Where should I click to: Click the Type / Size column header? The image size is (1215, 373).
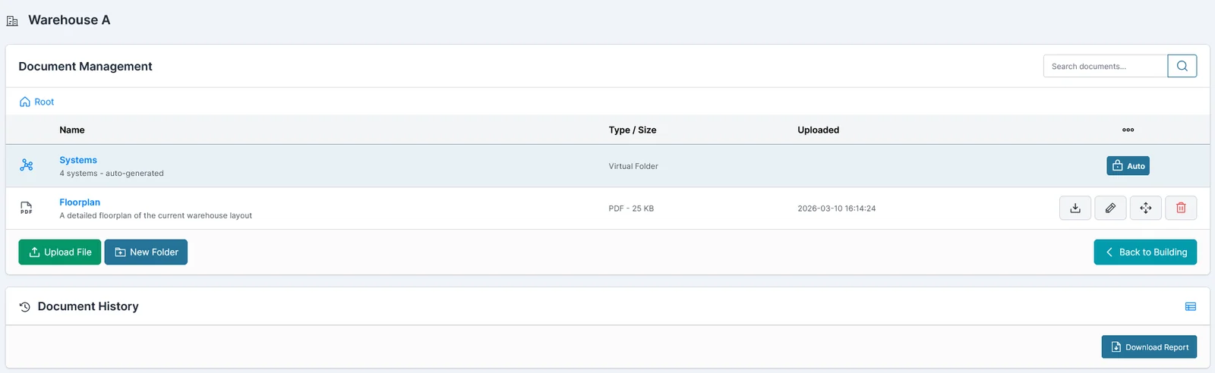[633, 130]
